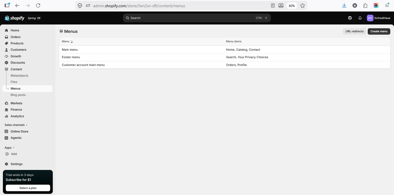Screen dimensions: 394x195
Task: Open the notifications bell
Action: click(x=360, y=18)
